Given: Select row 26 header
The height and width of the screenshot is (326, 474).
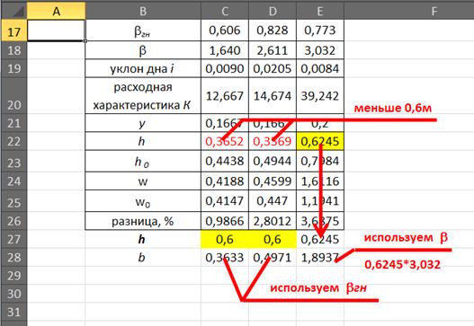Looking at the screenshot, I should coord(13,221).
